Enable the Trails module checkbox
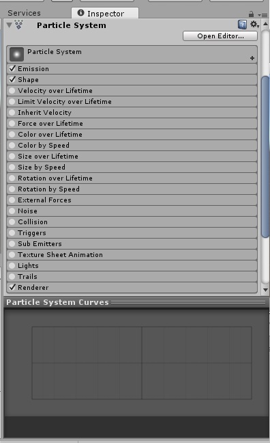 coord(12,277)
